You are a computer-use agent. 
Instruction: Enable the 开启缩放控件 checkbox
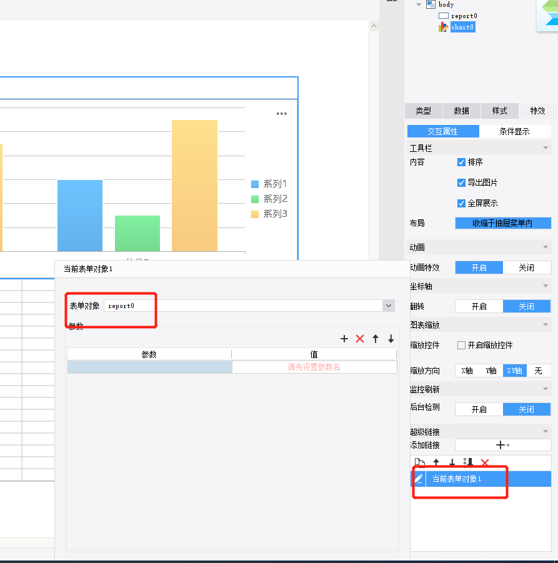tap(461, 346)
